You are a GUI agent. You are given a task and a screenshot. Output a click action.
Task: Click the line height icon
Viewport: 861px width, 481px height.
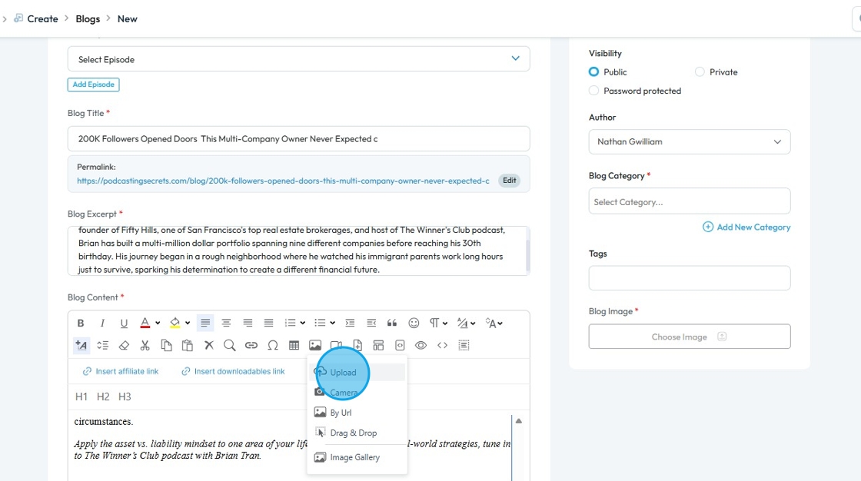103,345
